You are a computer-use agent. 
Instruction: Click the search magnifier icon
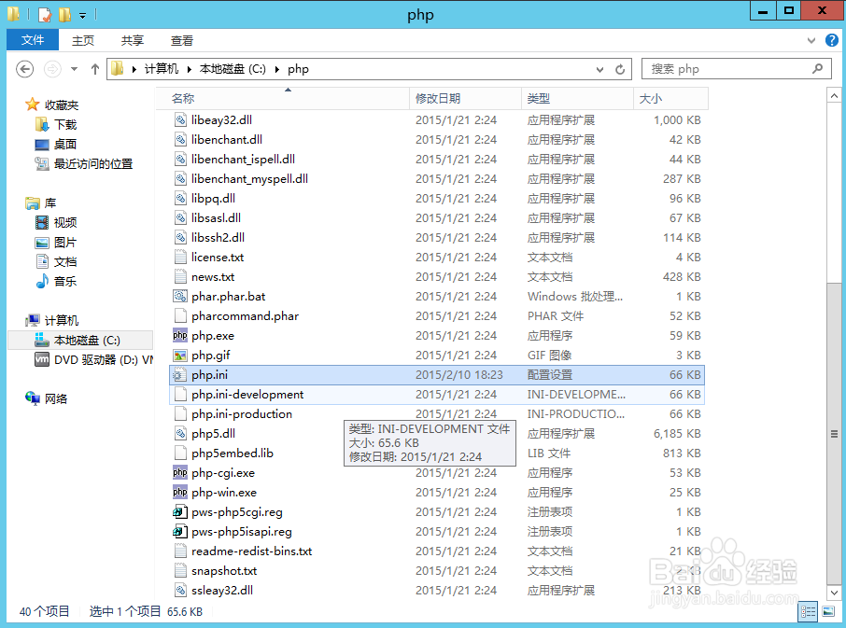pos(817,68)
